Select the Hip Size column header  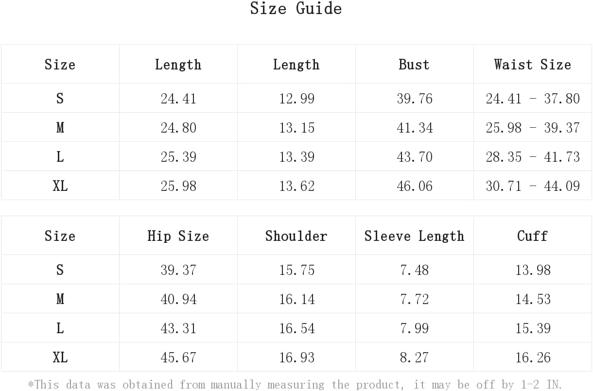tap(178, 236)
